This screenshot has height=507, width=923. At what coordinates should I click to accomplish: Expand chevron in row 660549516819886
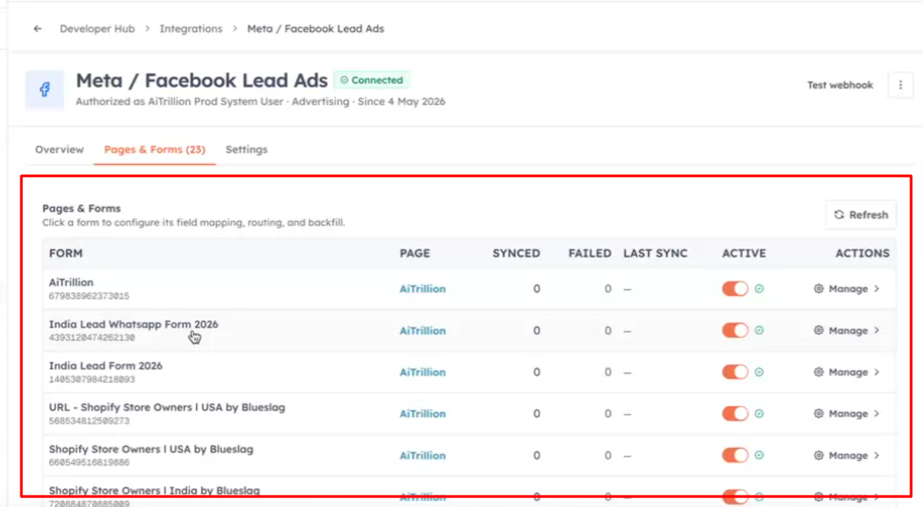pyautogui.click(x=877, y=455)
